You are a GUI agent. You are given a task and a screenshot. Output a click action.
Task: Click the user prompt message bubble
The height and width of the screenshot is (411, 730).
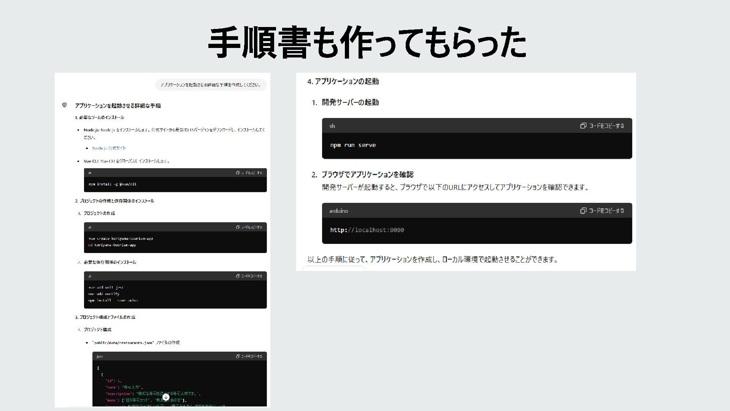pos(211,85)
